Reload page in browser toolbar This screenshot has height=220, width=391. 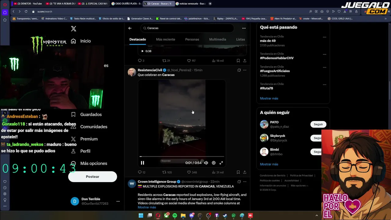[26, 11]
